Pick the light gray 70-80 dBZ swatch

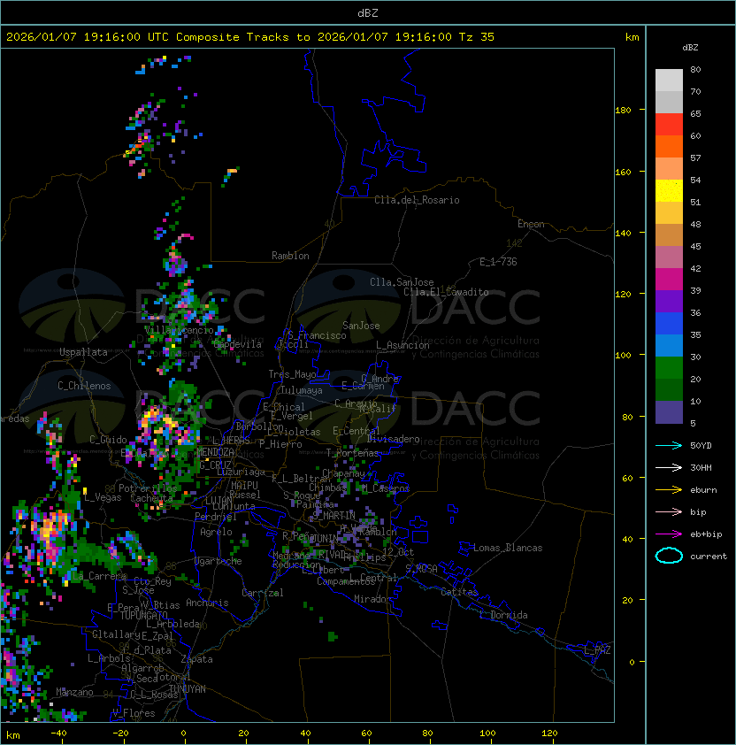pos(669,81)
